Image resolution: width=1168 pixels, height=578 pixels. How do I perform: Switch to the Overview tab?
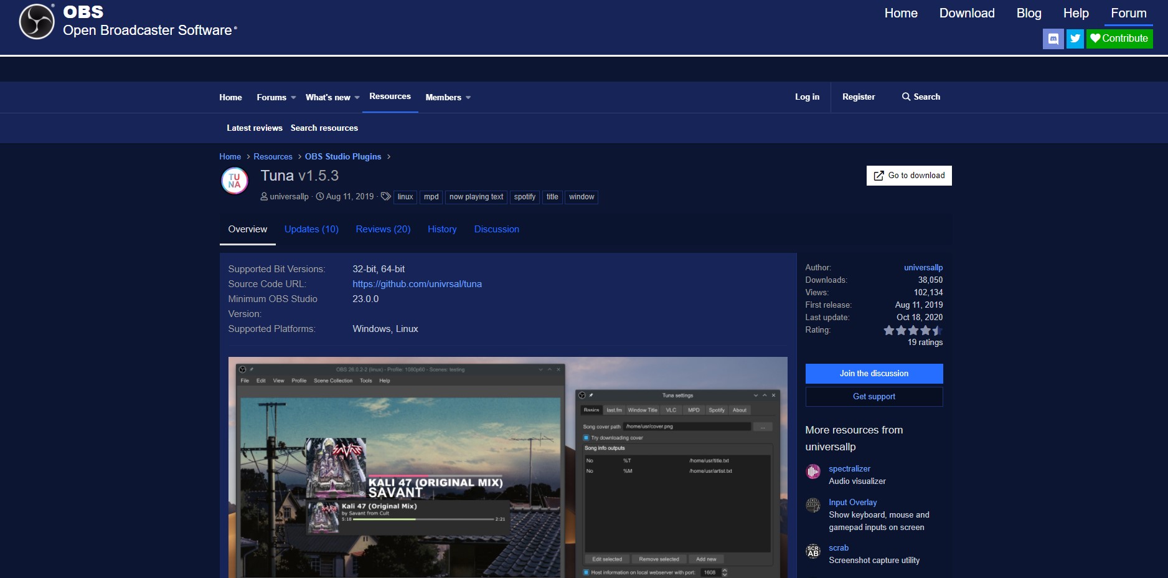pos(248,229)
